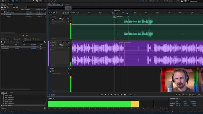Click the Markers panel search field

pyautogui.click(x=33, y=42)
